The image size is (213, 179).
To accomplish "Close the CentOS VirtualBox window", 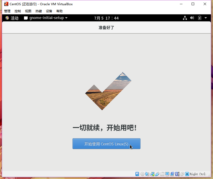I will pos(205,4).
